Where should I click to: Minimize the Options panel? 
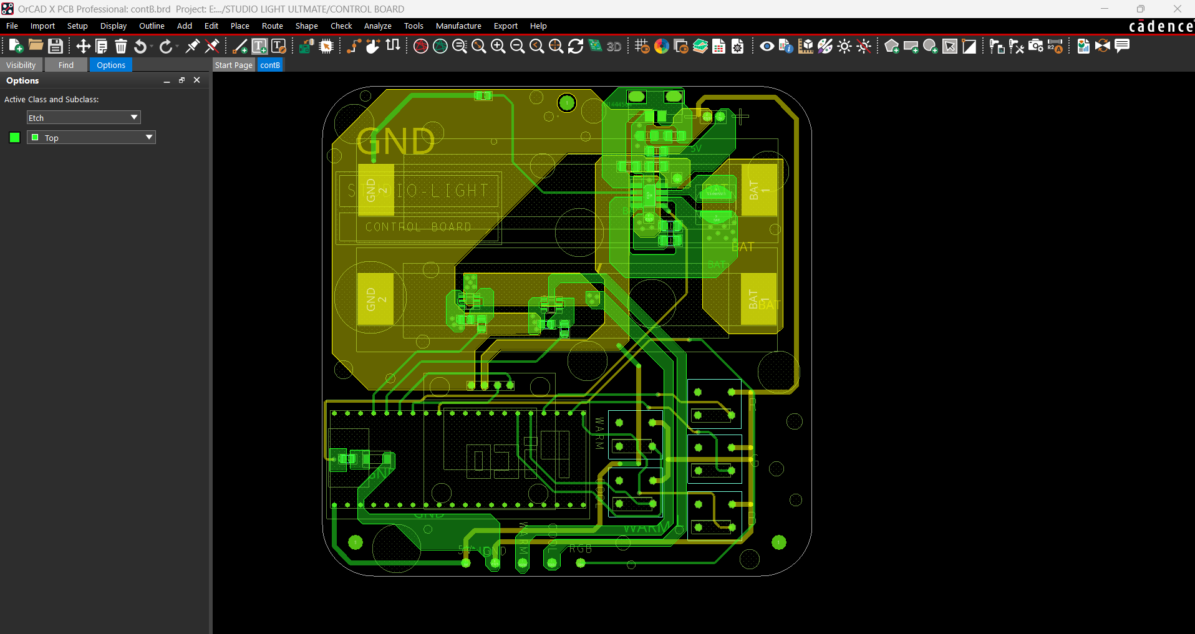coord(167,80)
